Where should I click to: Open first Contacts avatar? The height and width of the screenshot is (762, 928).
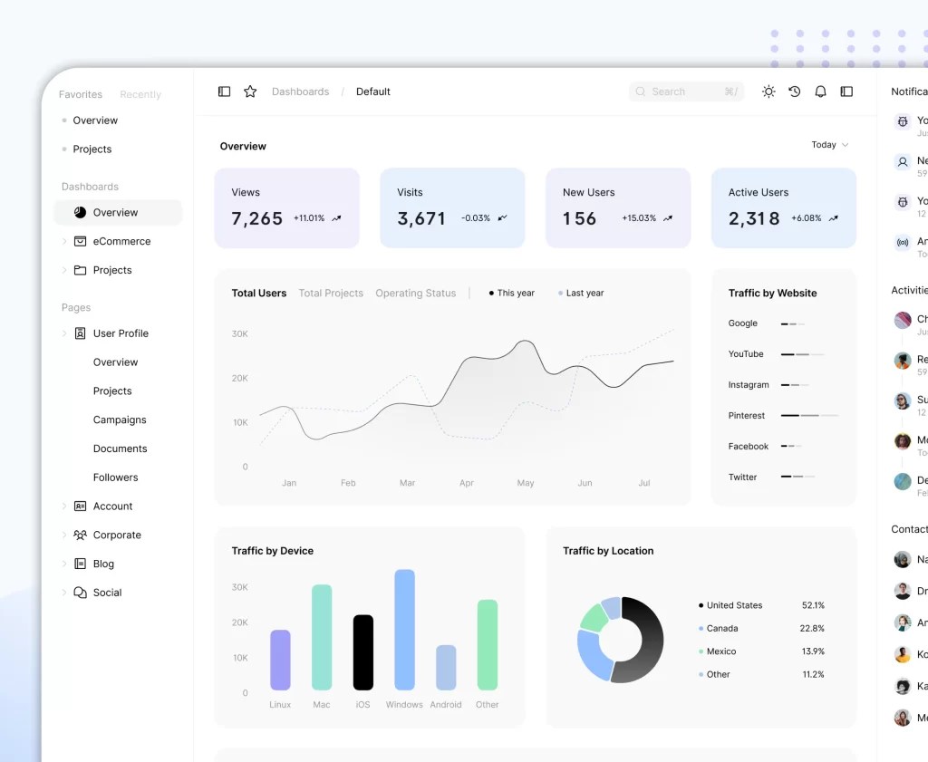[903, 559]
